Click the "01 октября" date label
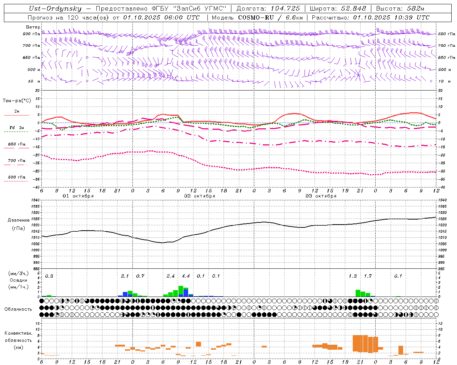Viewport: 457px width, 365px height. coord(78,196)
